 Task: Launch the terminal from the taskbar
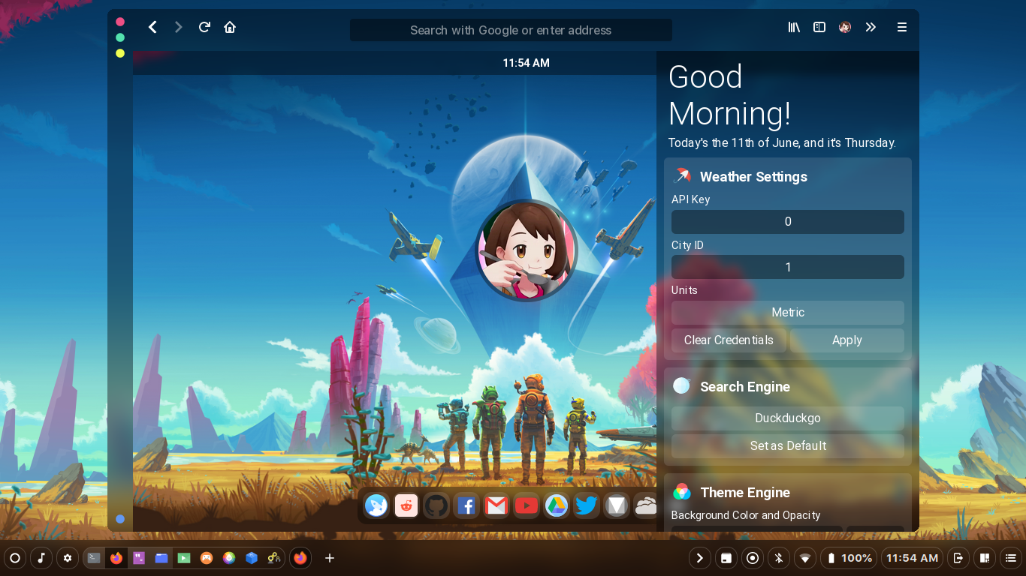point(94,558)
